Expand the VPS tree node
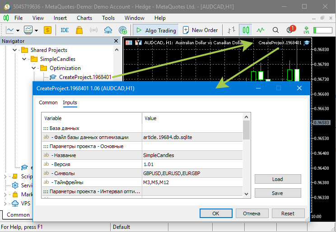 (5, 204)
